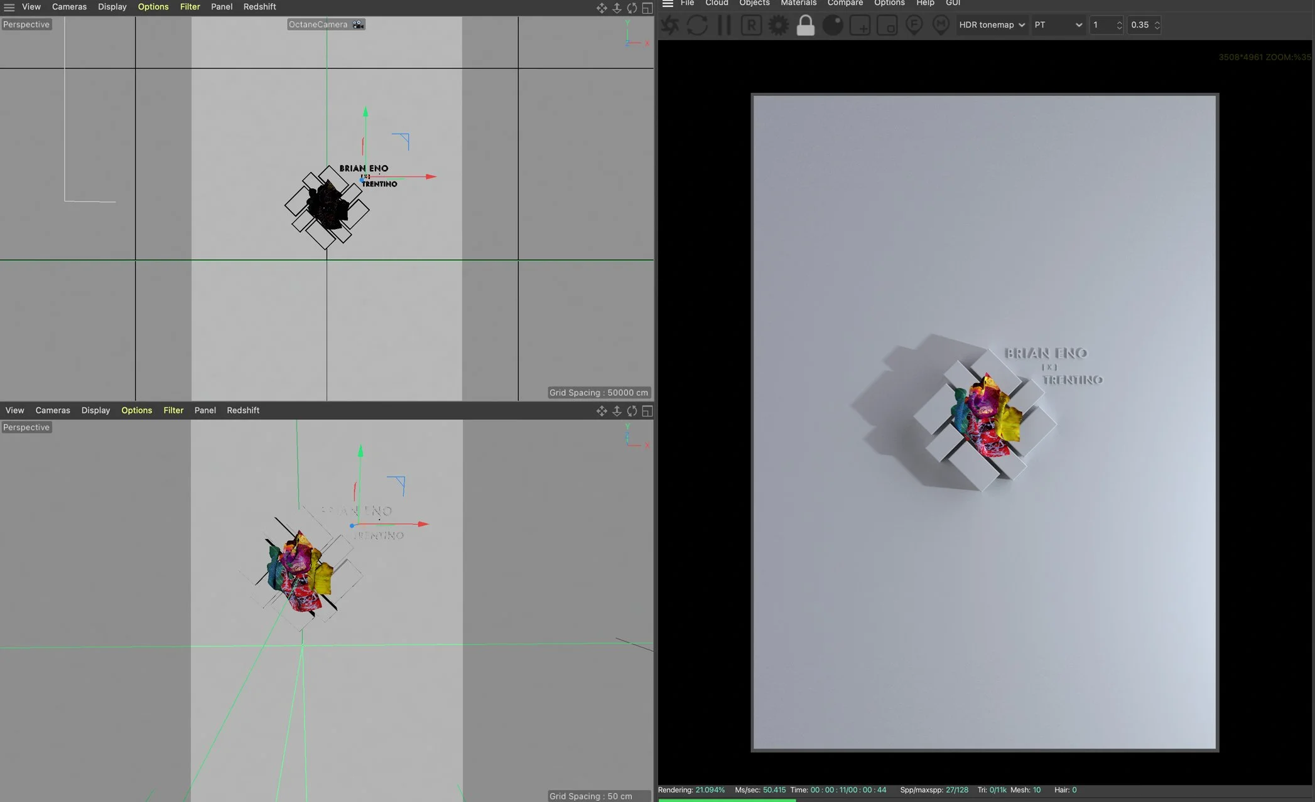Viewport: 1315px width, 802px height.
Task: Open the Display menu in bottom viewport
Action: click(95, 410)
